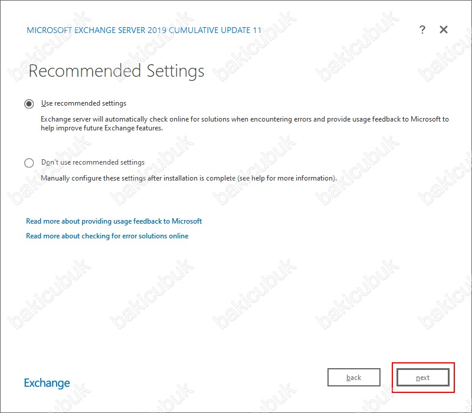The height and width of the screenshot is (413, 472).
Task: Click the Recommended Settings page heading
Action: coord(116,71)
